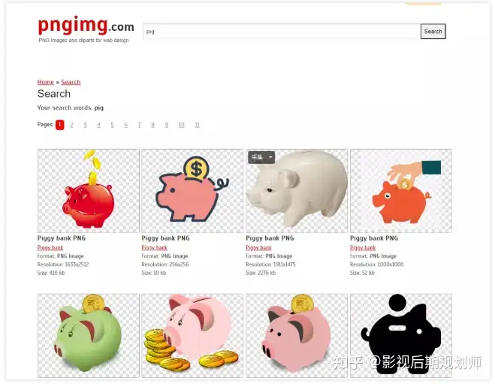The width and height of the screenshot is (495, 384).
Task: Click the Search button
Action: click(433, 32)
